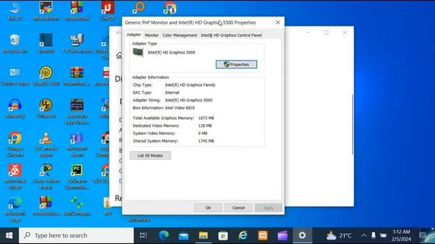This screenshot has height=244, width=435.
Task: Launch Microsoft Teams desktop shortcut
Action: click(77, 144)
